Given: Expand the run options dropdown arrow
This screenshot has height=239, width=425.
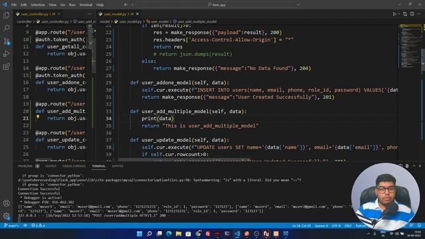Looking at the screenshot, I should click(398, 14).
